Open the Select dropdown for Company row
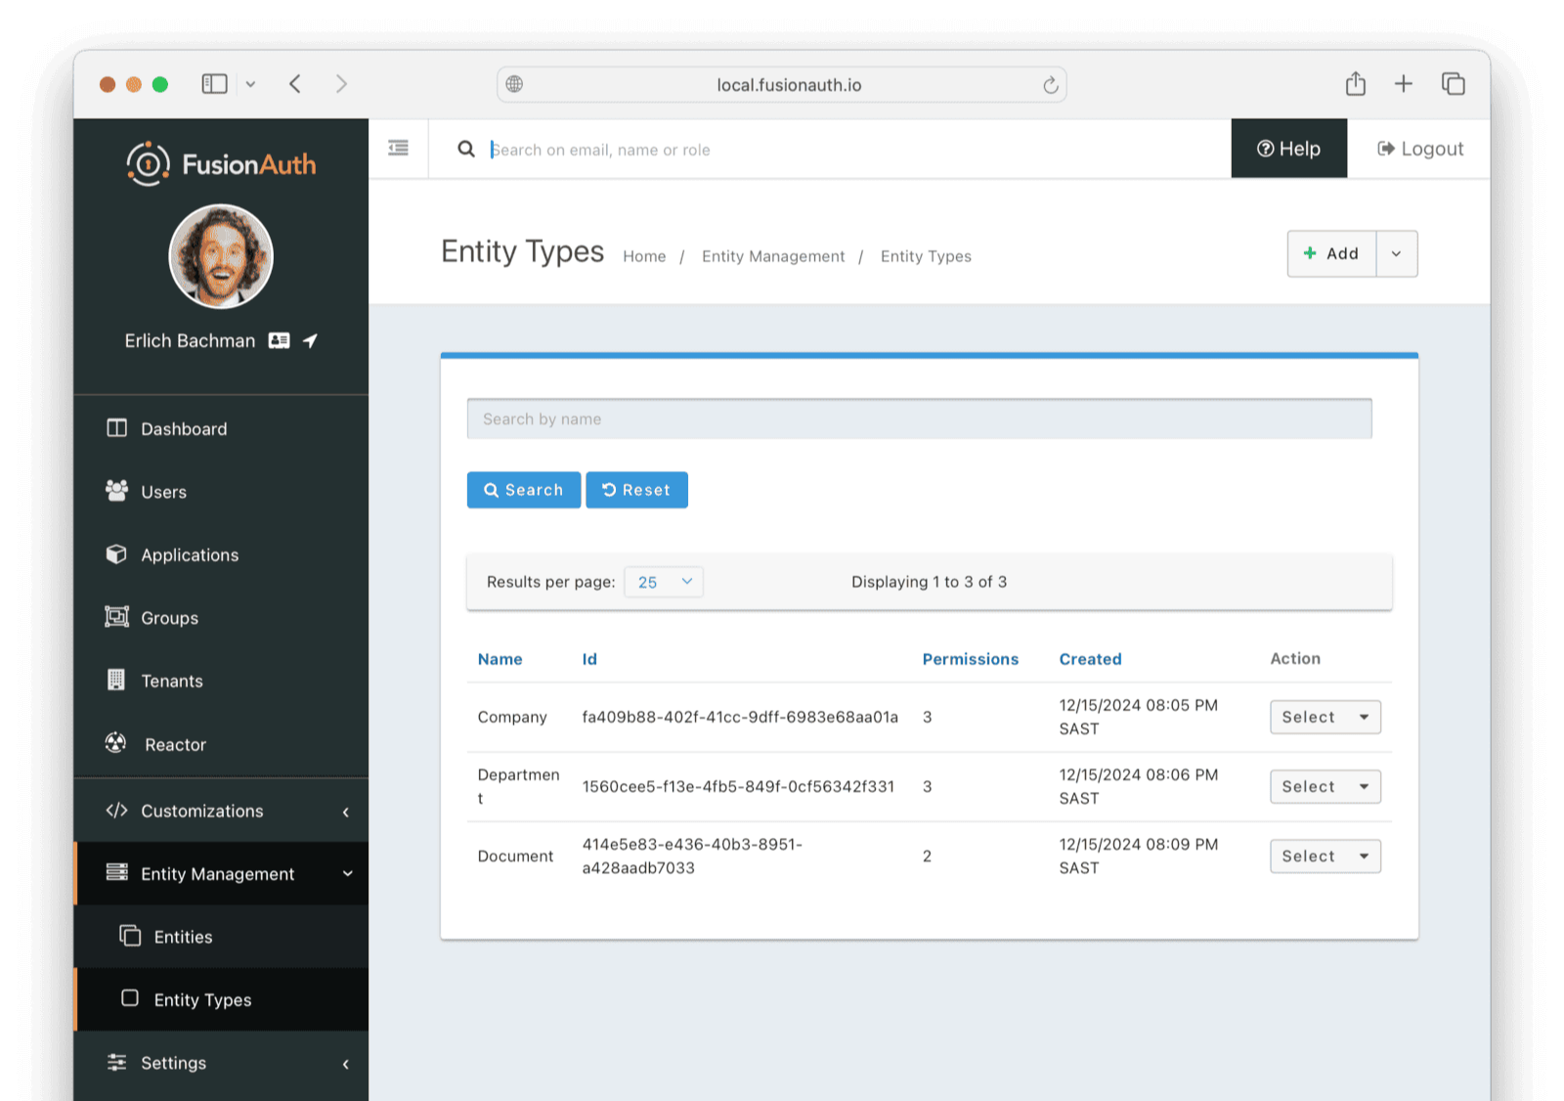Image resolution: width=1564 pixels, height=1101 pixels. [1325, 717]
